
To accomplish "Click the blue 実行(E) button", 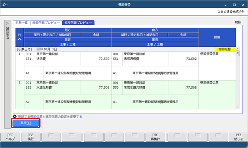I will click(x=26, y=123).
